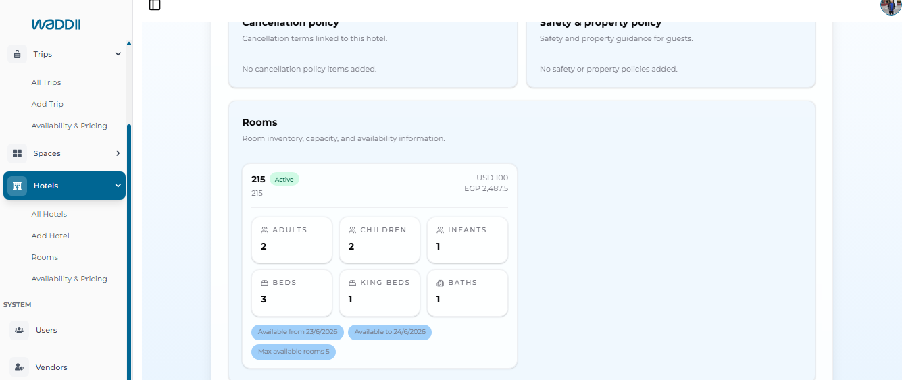Select the Hotels menu label
The height and width of the screenshot is (380, 902).
46,186
